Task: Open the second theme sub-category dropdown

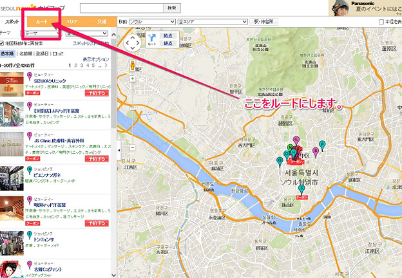Action: pos(87,33)
